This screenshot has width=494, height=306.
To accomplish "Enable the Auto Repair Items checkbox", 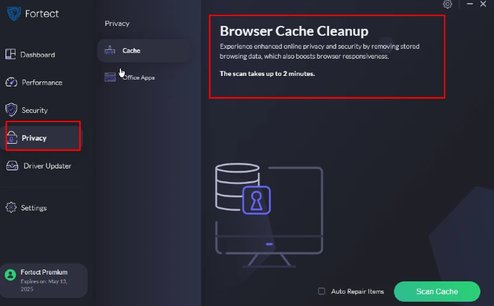I will pos(321,291).
